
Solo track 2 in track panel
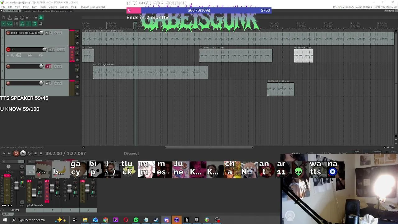(x=77, y=54)
